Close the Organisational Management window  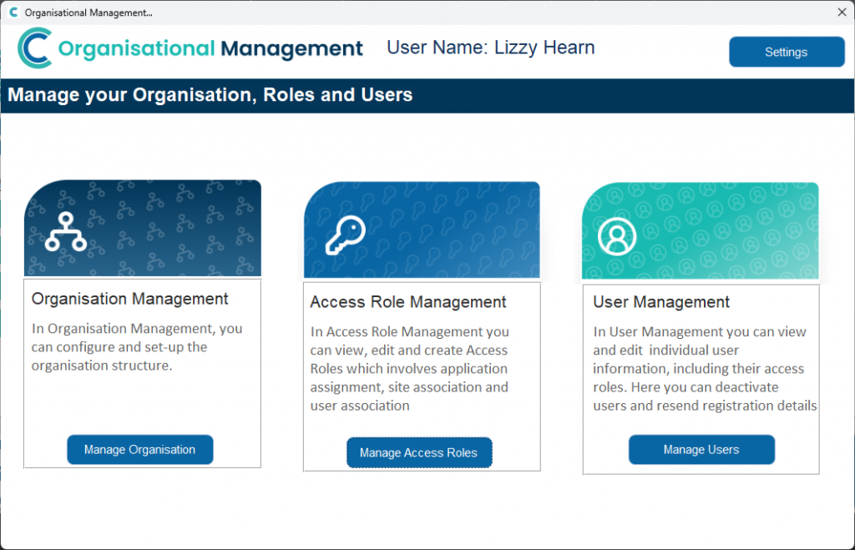coord(842,12)
